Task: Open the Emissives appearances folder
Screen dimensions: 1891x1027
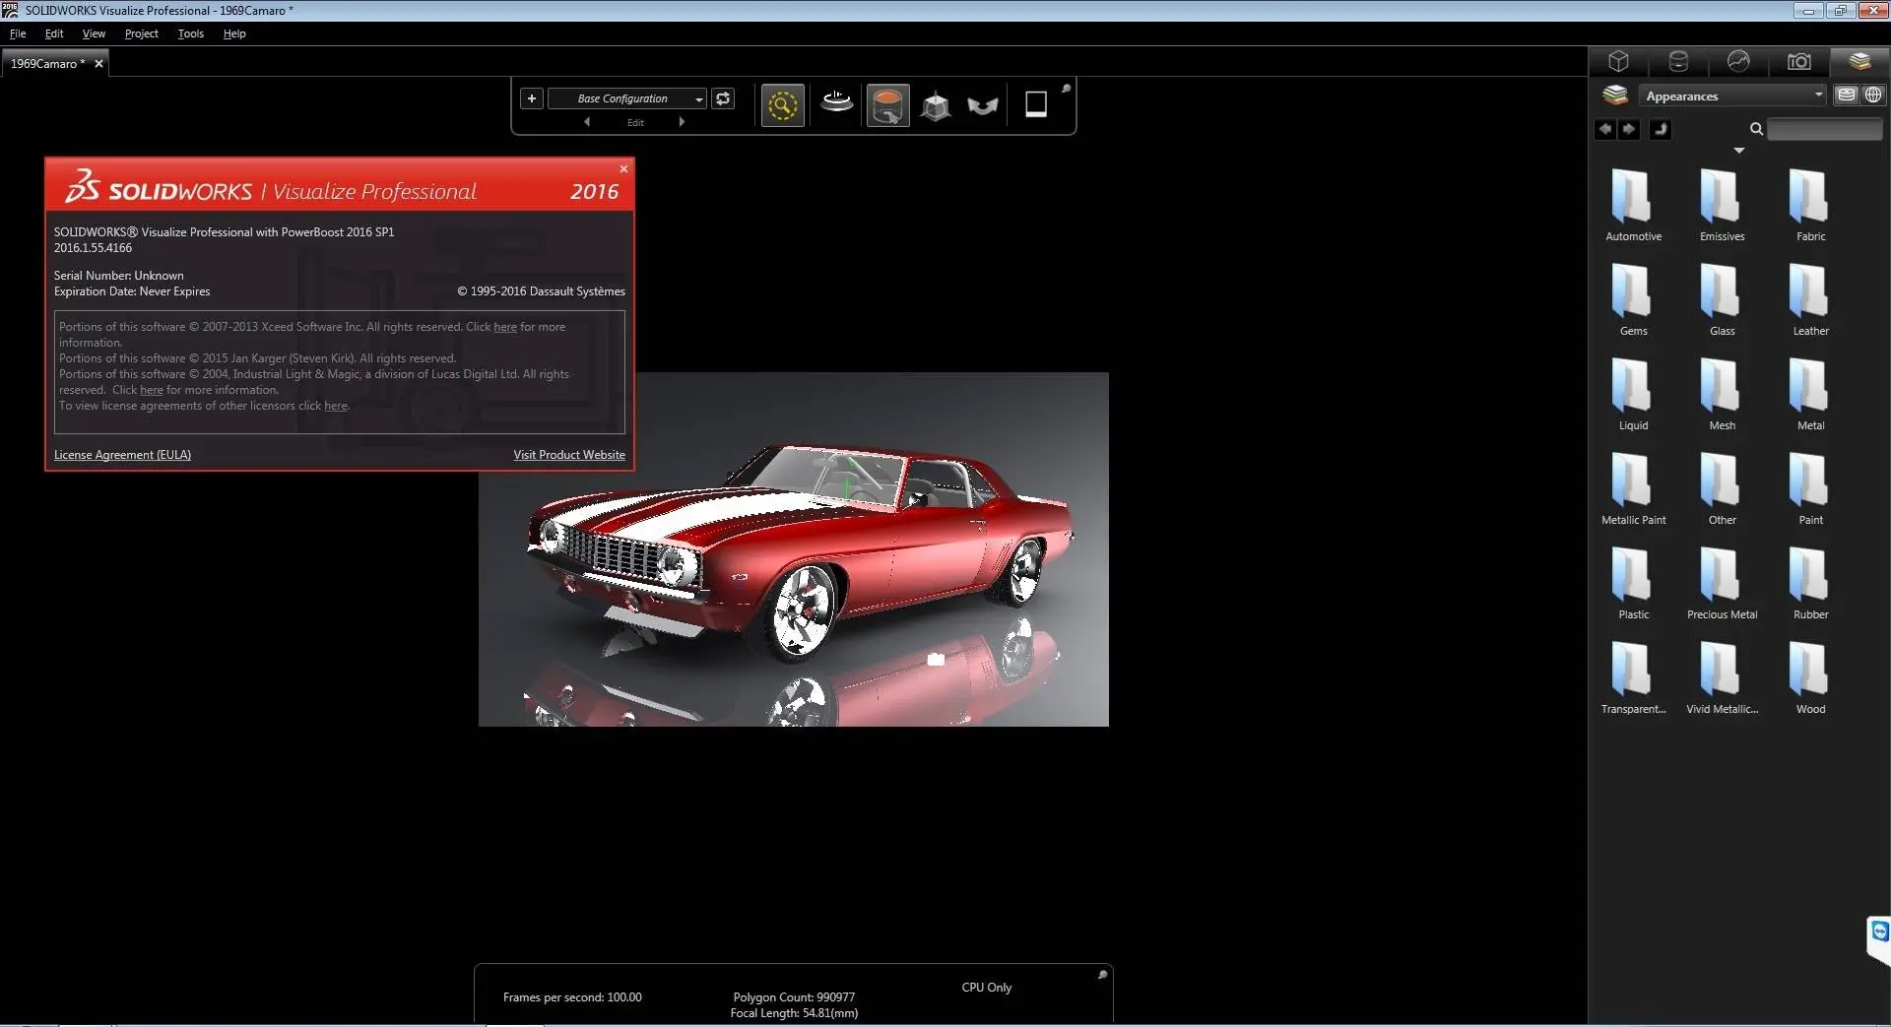Action: 1722,205
